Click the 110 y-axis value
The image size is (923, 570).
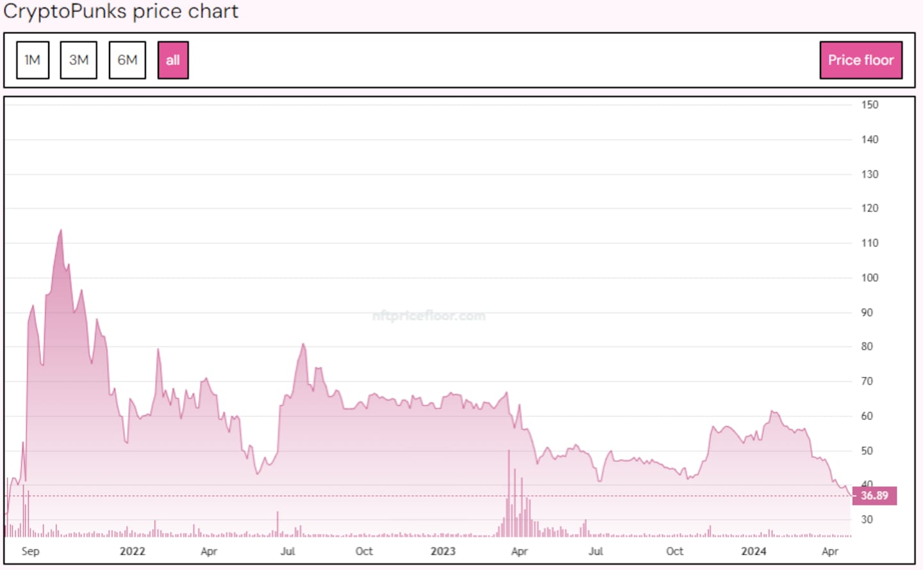point(870,243)
